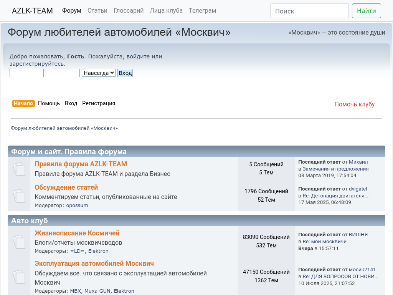393x295 pixels.
Task: Click board icon beside Жизнеописание Космичей
Action: [x=19, y=241]
